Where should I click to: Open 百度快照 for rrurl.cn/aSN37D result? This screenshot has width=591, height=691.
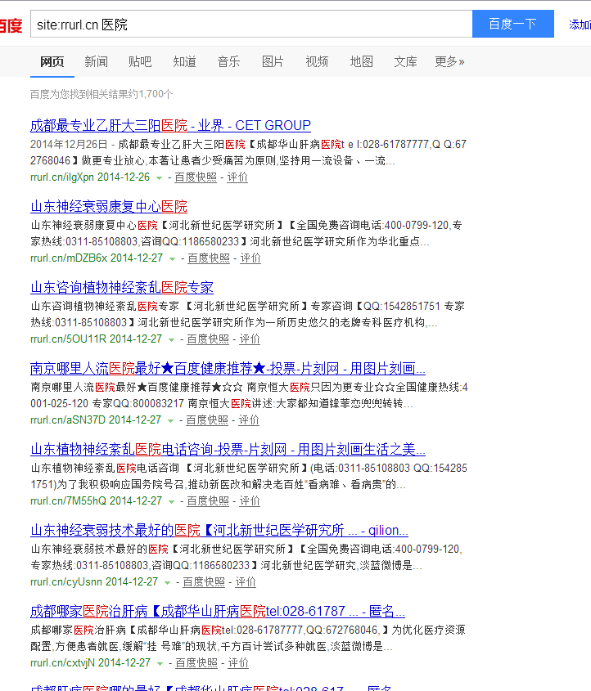pos(207,420)
